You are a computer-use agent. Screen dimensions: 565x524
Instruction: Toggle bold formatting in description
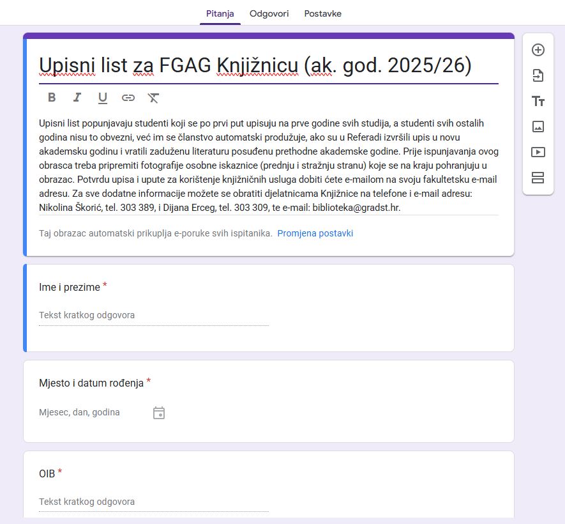click(x=52, y=98)
